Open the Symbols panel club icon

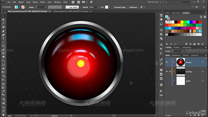click(161, 19)
